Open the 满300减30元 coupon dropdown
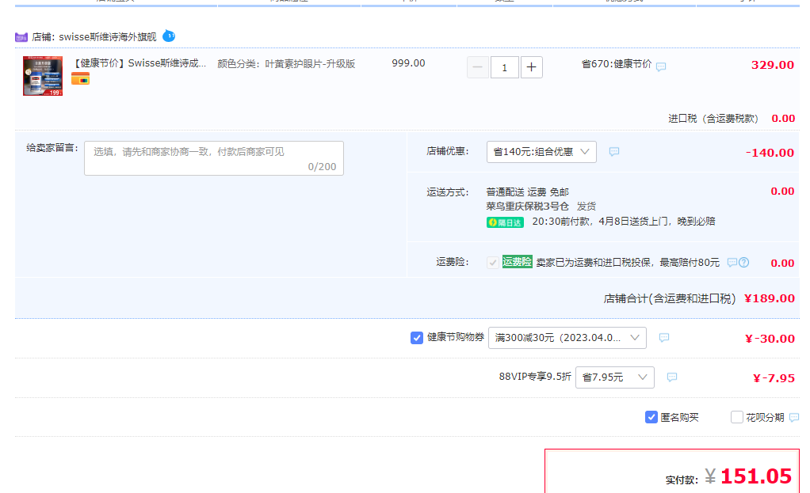Image resolution: width=810 pixels, height=493 pixels. coord(567,338)
